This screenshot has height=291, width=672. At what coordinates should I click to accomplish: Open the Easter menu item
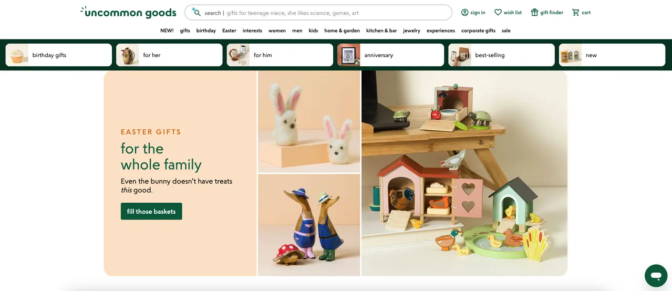pyautogui.click(x=229, y=30)
